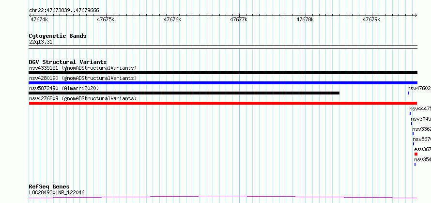This screenshot has width=431, height=203.
Task: Select the magenta LOC284930 gene line
Action: 223,197
